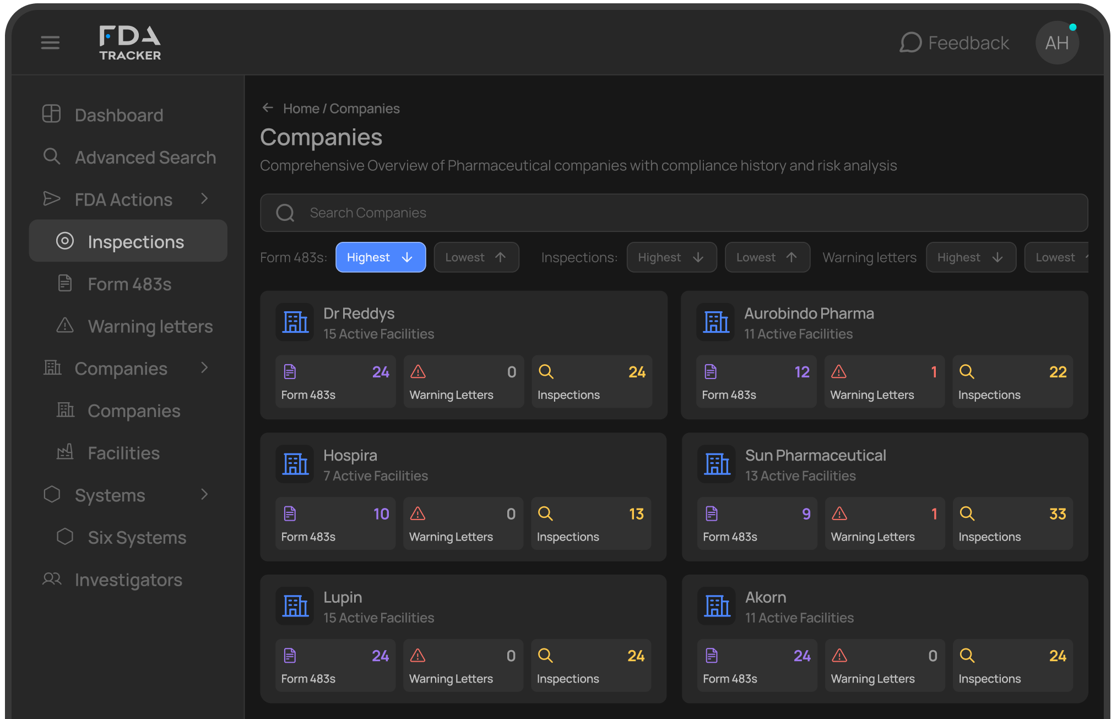Click Lupin's Form 483s document icon

click(290, 656)
